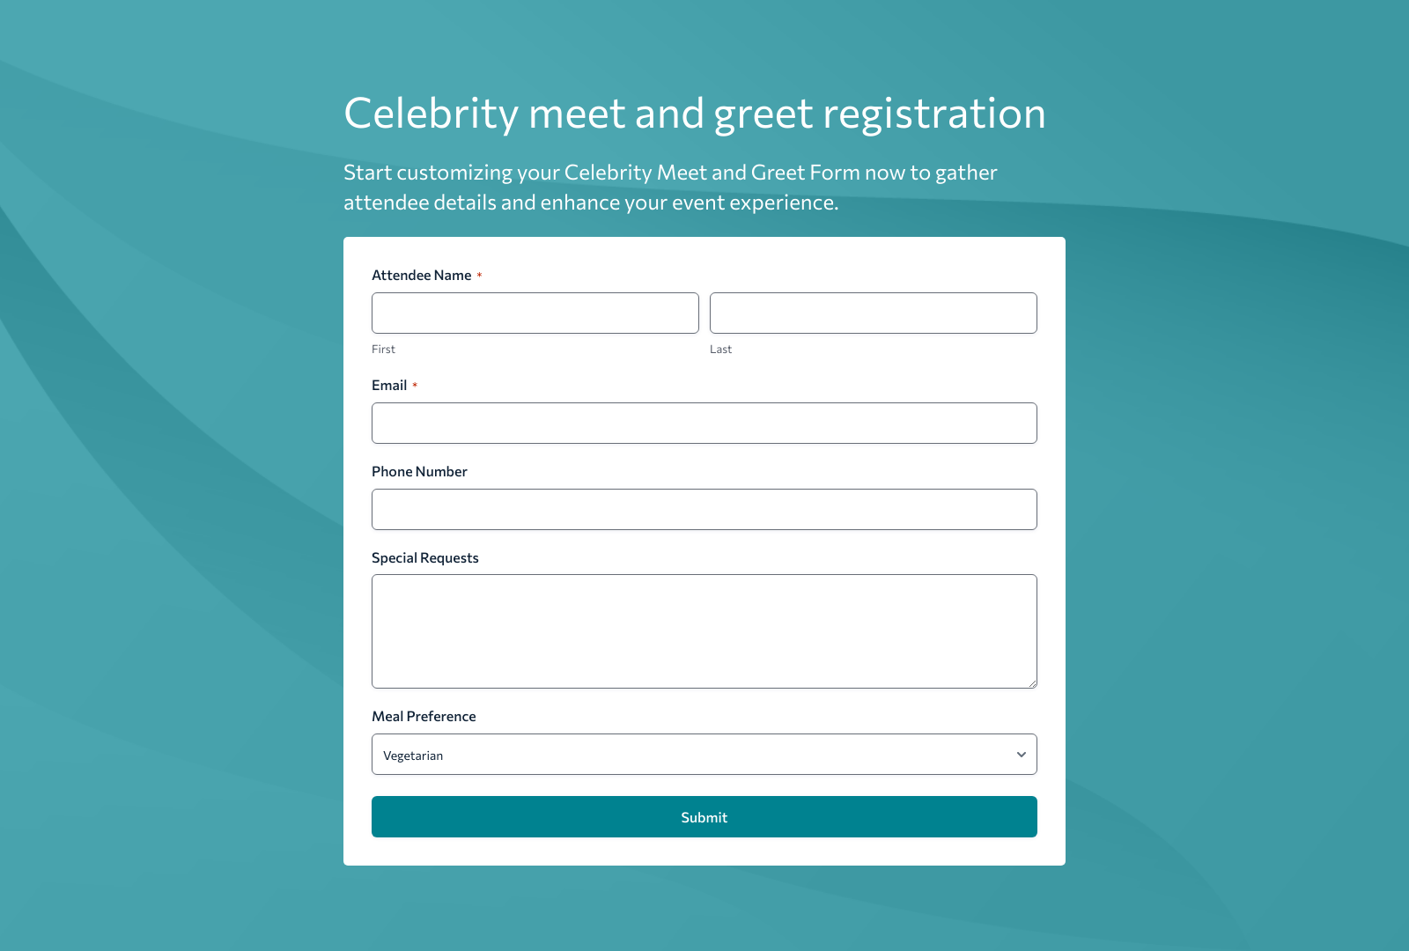Click the First name input field
This screenshot has width=1409, height=951.
tap(535, 313)
